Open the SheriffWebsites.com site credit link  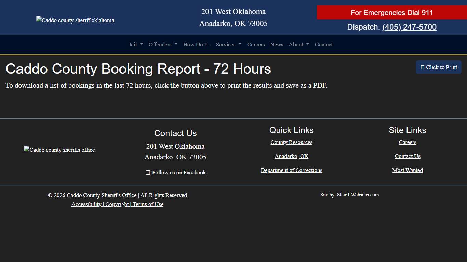pos(358,195)
